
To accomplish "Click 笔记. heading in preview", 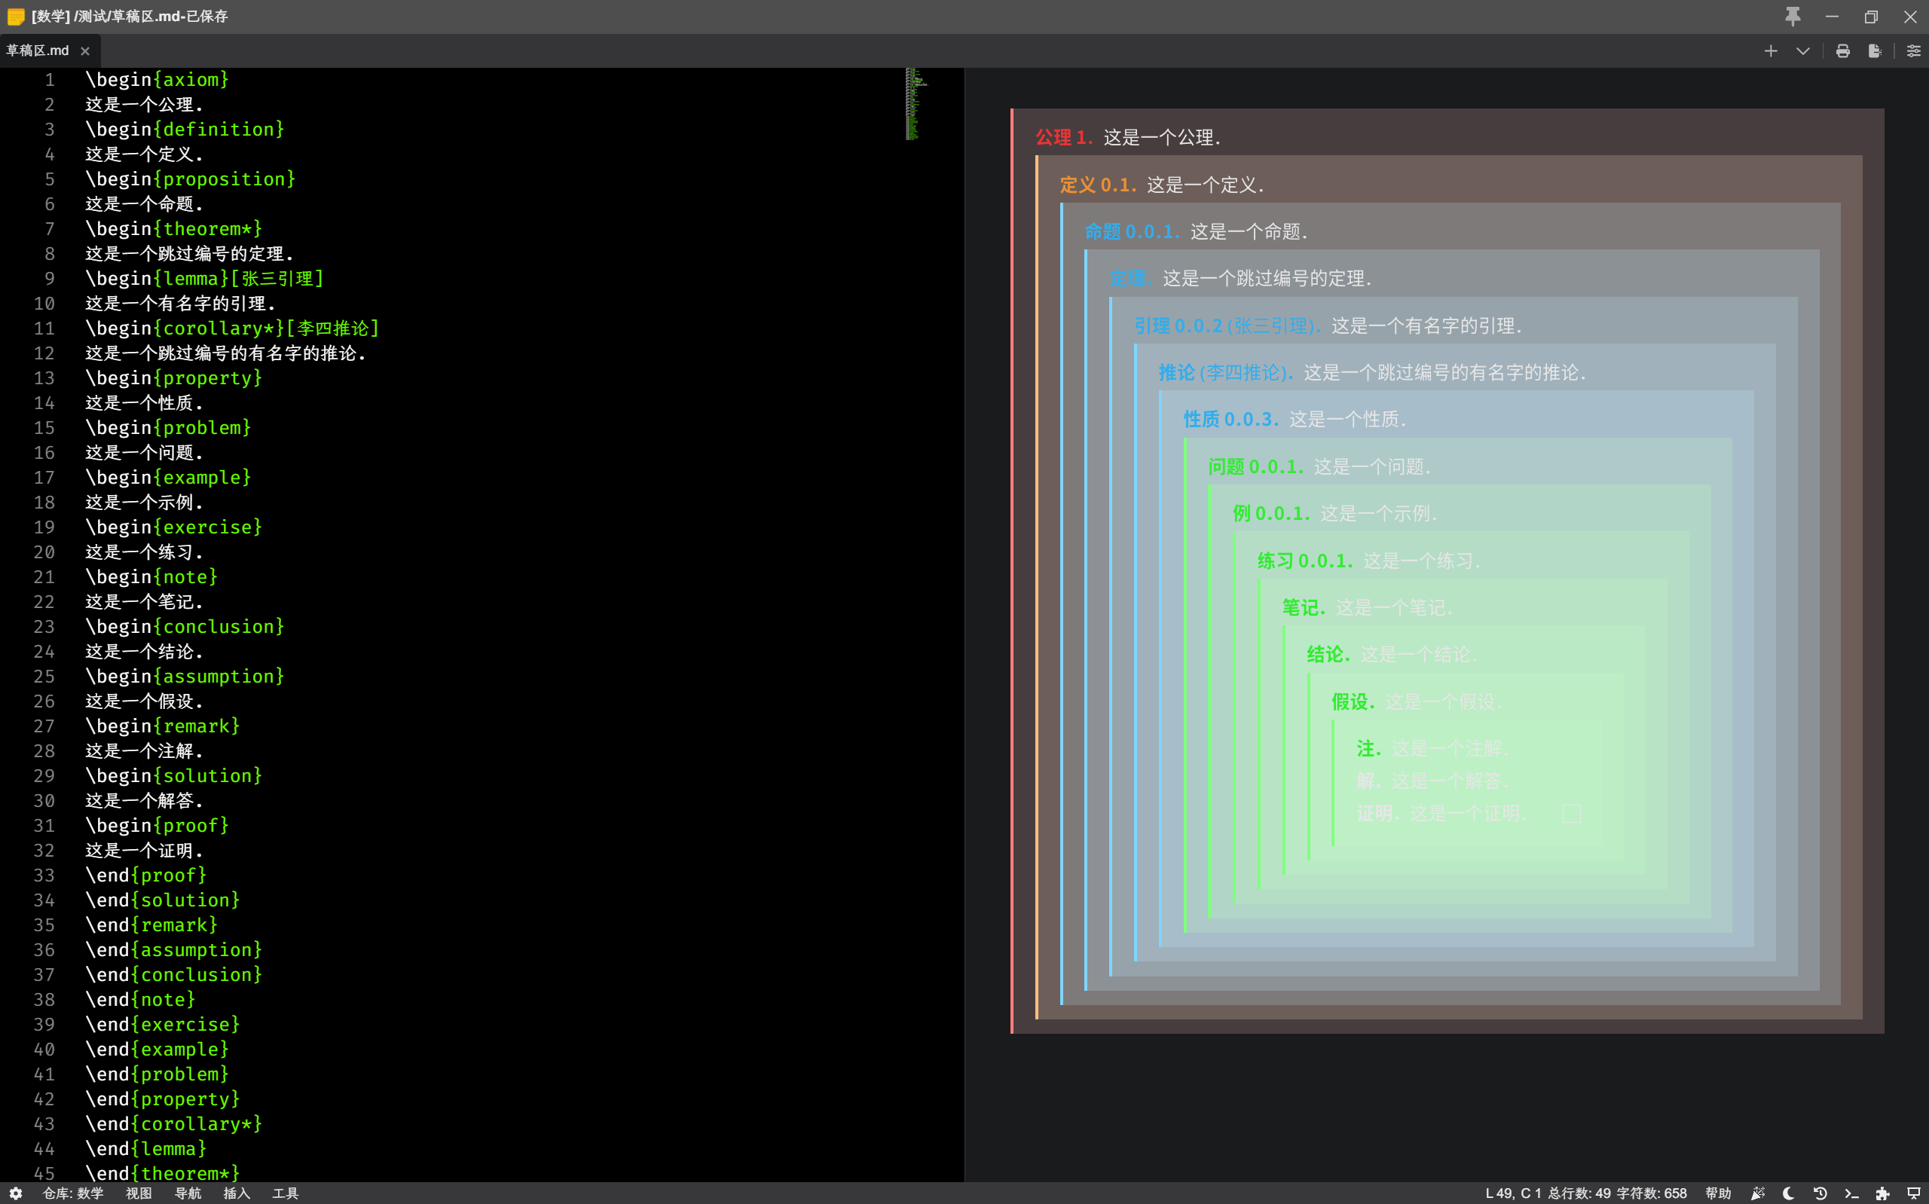I will click(x=1304, y=607).
